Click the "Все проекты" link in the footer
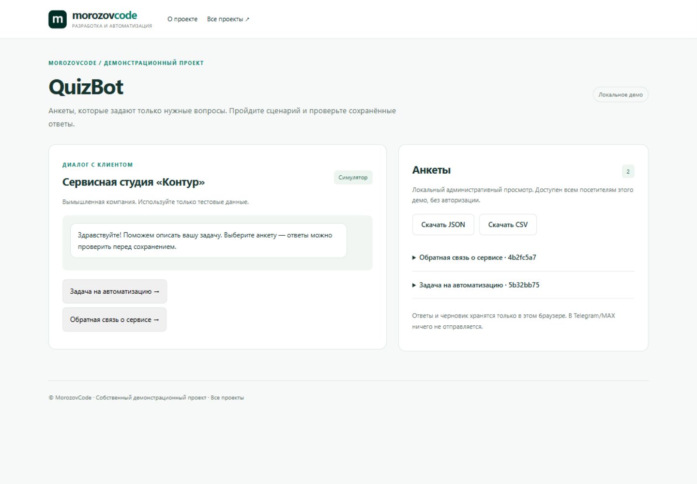 (227, 398)
